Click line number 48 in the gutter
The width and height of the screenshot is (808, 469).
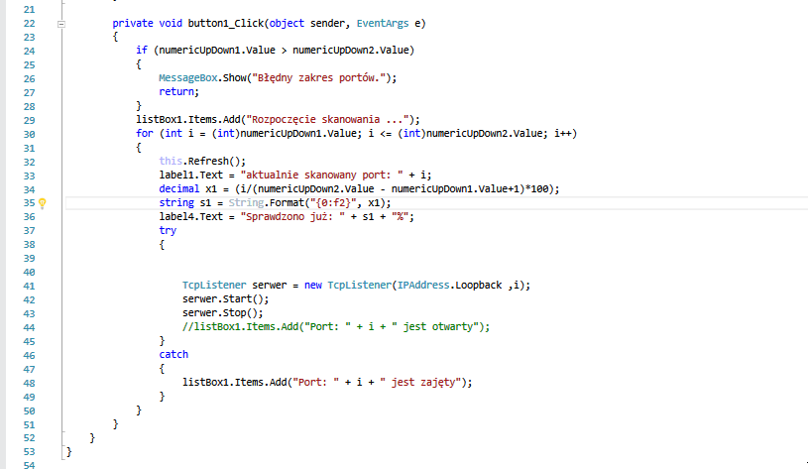click(x=29, y=384)
